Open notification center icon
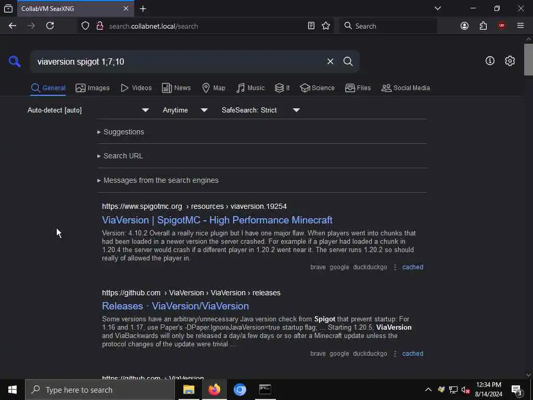533x400 pixels. (517, 390)
